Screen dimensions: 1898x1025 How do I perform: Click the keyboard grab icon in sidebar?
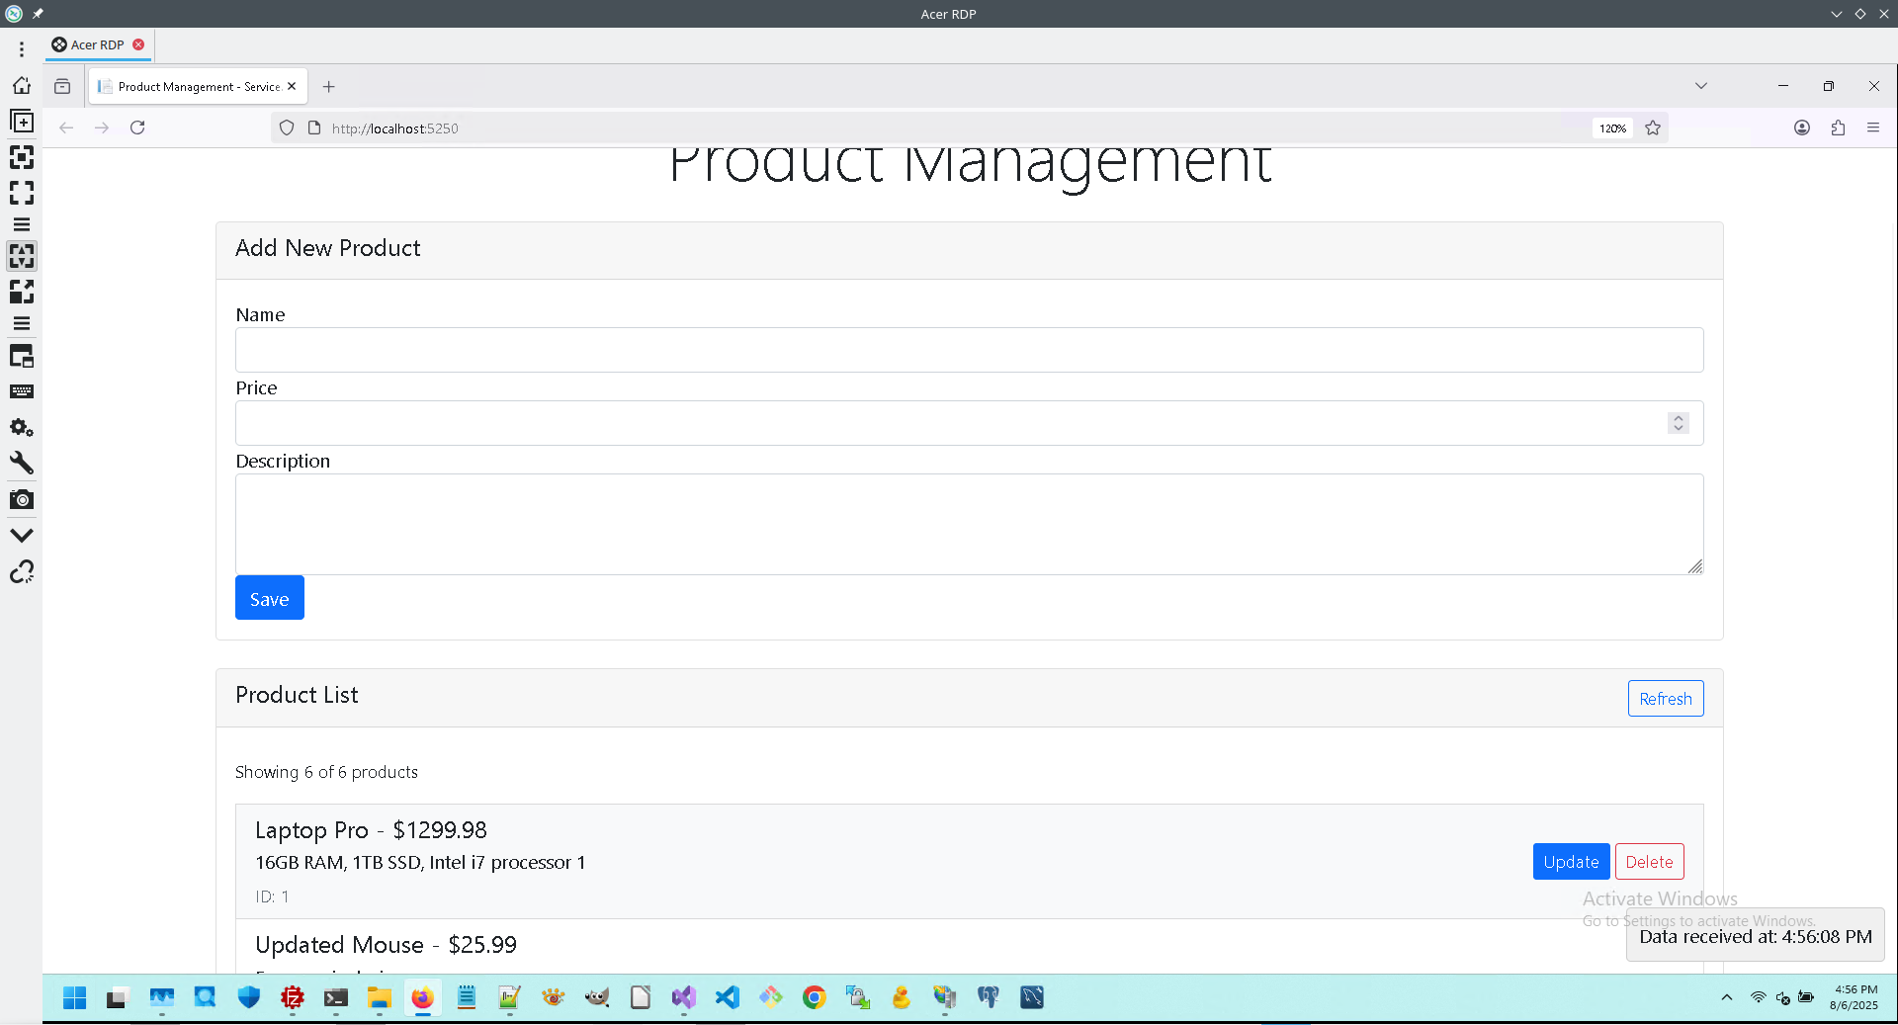click(22, 391)
